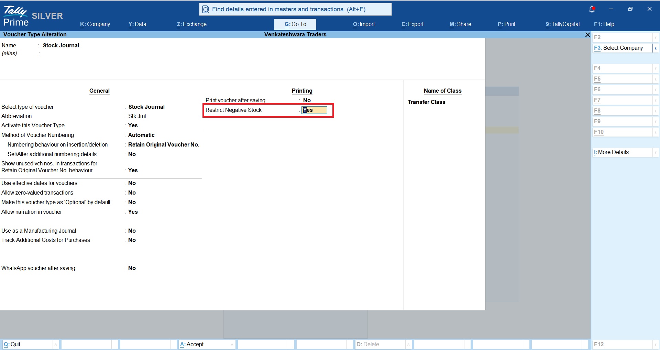
Task: Expand the caret next to Quit button
Action: click(x=56, y=344)
